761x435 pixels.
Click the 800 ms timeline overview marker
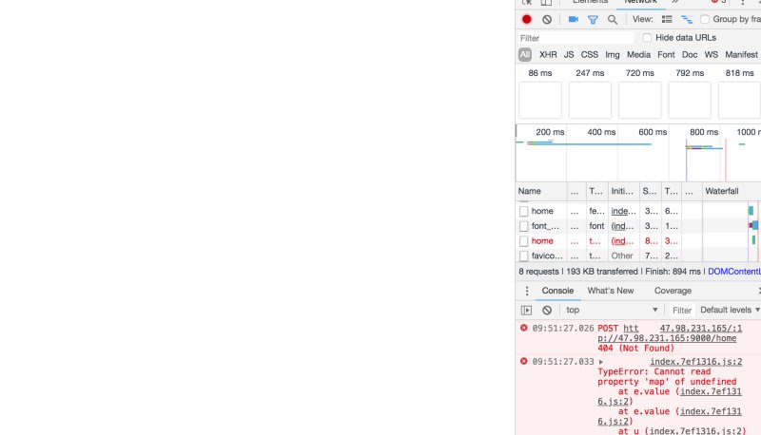pos(704,132)
